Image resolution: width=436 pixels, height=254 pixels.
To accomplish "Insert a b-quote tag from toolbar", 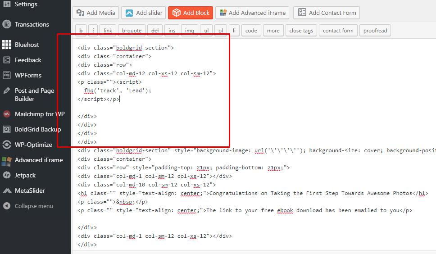I will (132, 31).
